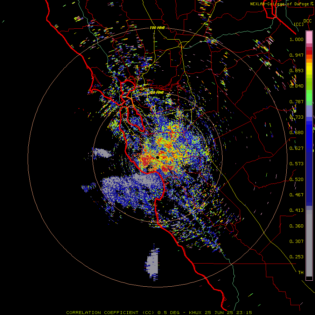
Task: Select the periwinkle light-blue color bar segment
Action: [x=309, y=111]
